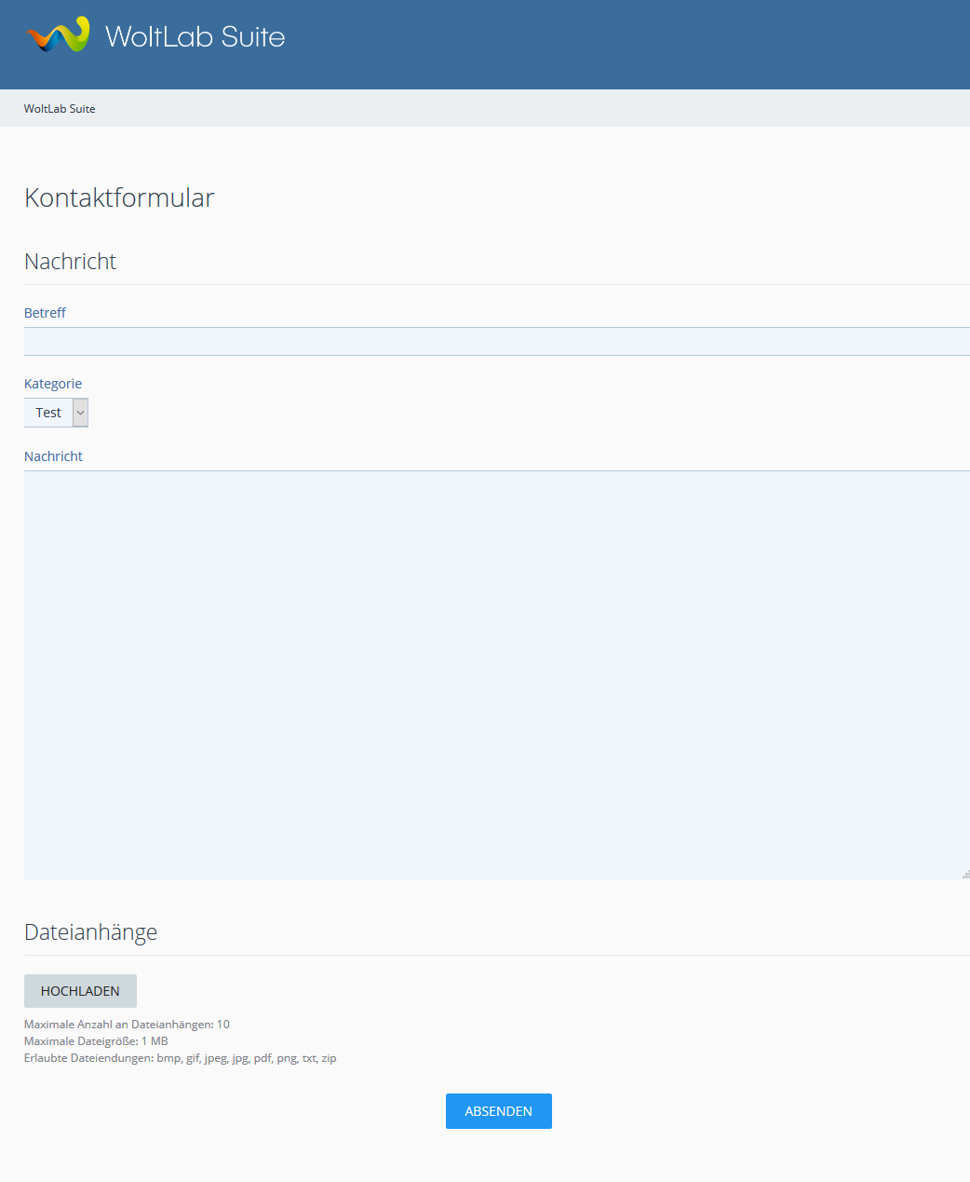Image resolution: width=970 pixels, height=1182 pixels.
Task: Click the Kategorie dropdown arrow
Action: [81, 413]
